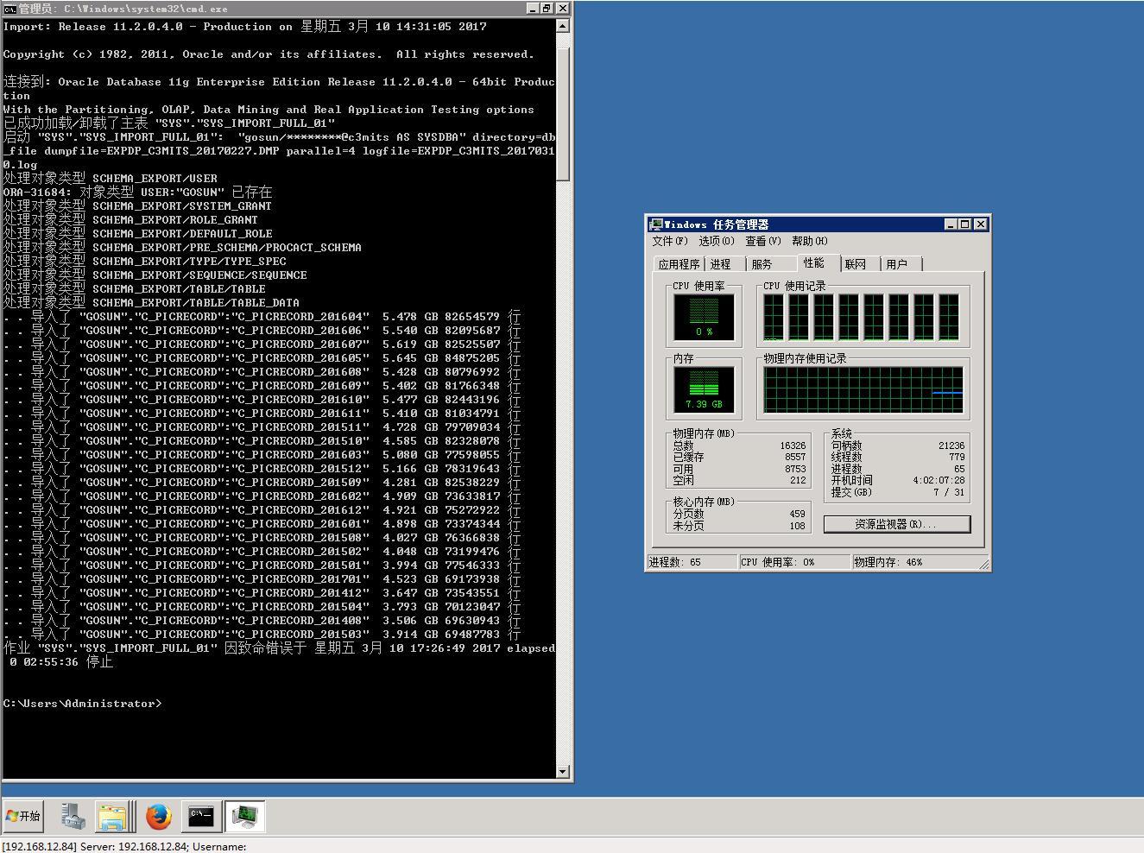Switch to the Task Manager taskbar button

[245, 816]
